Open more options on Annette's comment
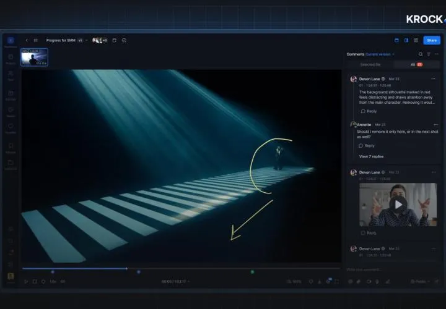Screen dimensions: 446x309 click(435, 125)
